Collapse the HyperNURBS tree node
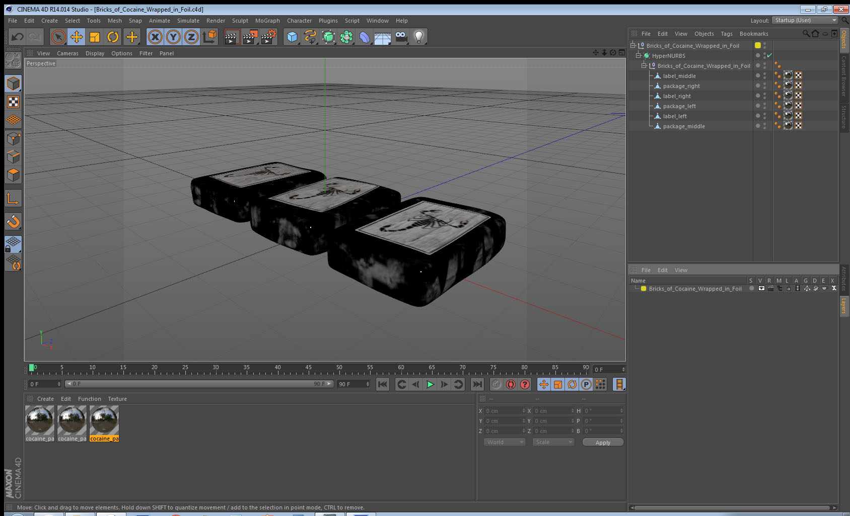The width and height of the screenshot is (850, 516). point(639,55)
